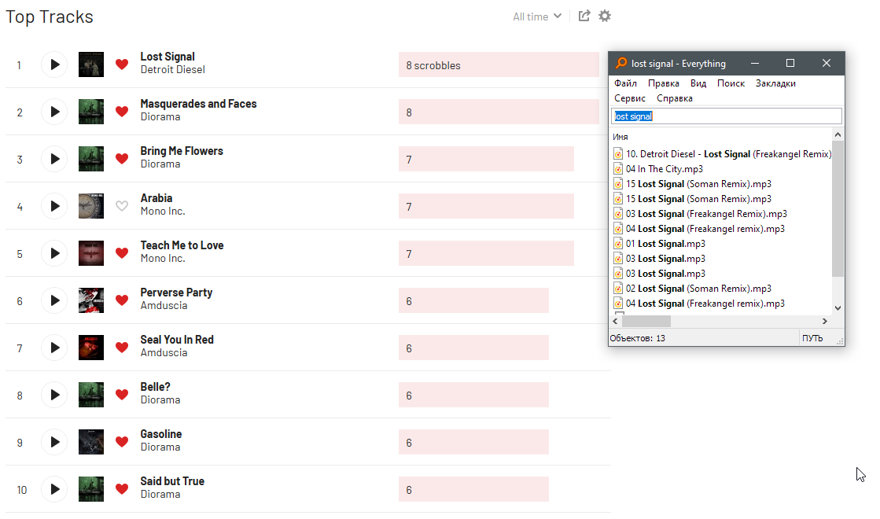Screen dimensions: 880x519
Task: Click the Everything horizontal scrollbar thumb
Action: pos(646,321)
